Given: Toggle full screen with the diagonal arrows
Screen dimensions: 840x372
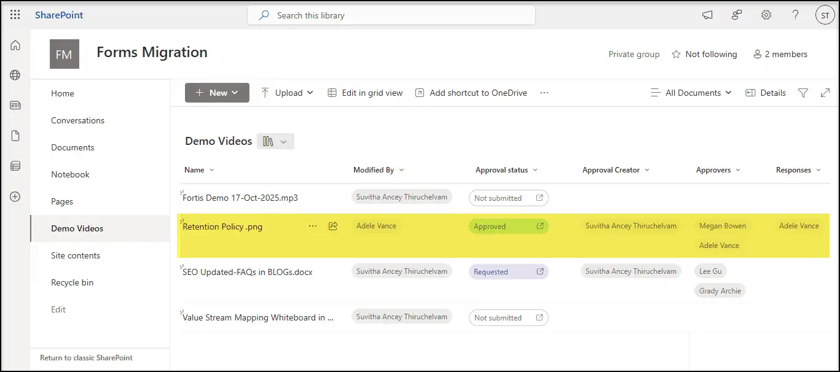Looking at the screenshot, I should point(825,93).
